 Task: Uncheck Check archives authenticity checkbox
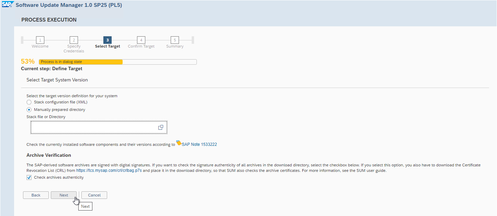pyautogui.click(x=29, y=177)
